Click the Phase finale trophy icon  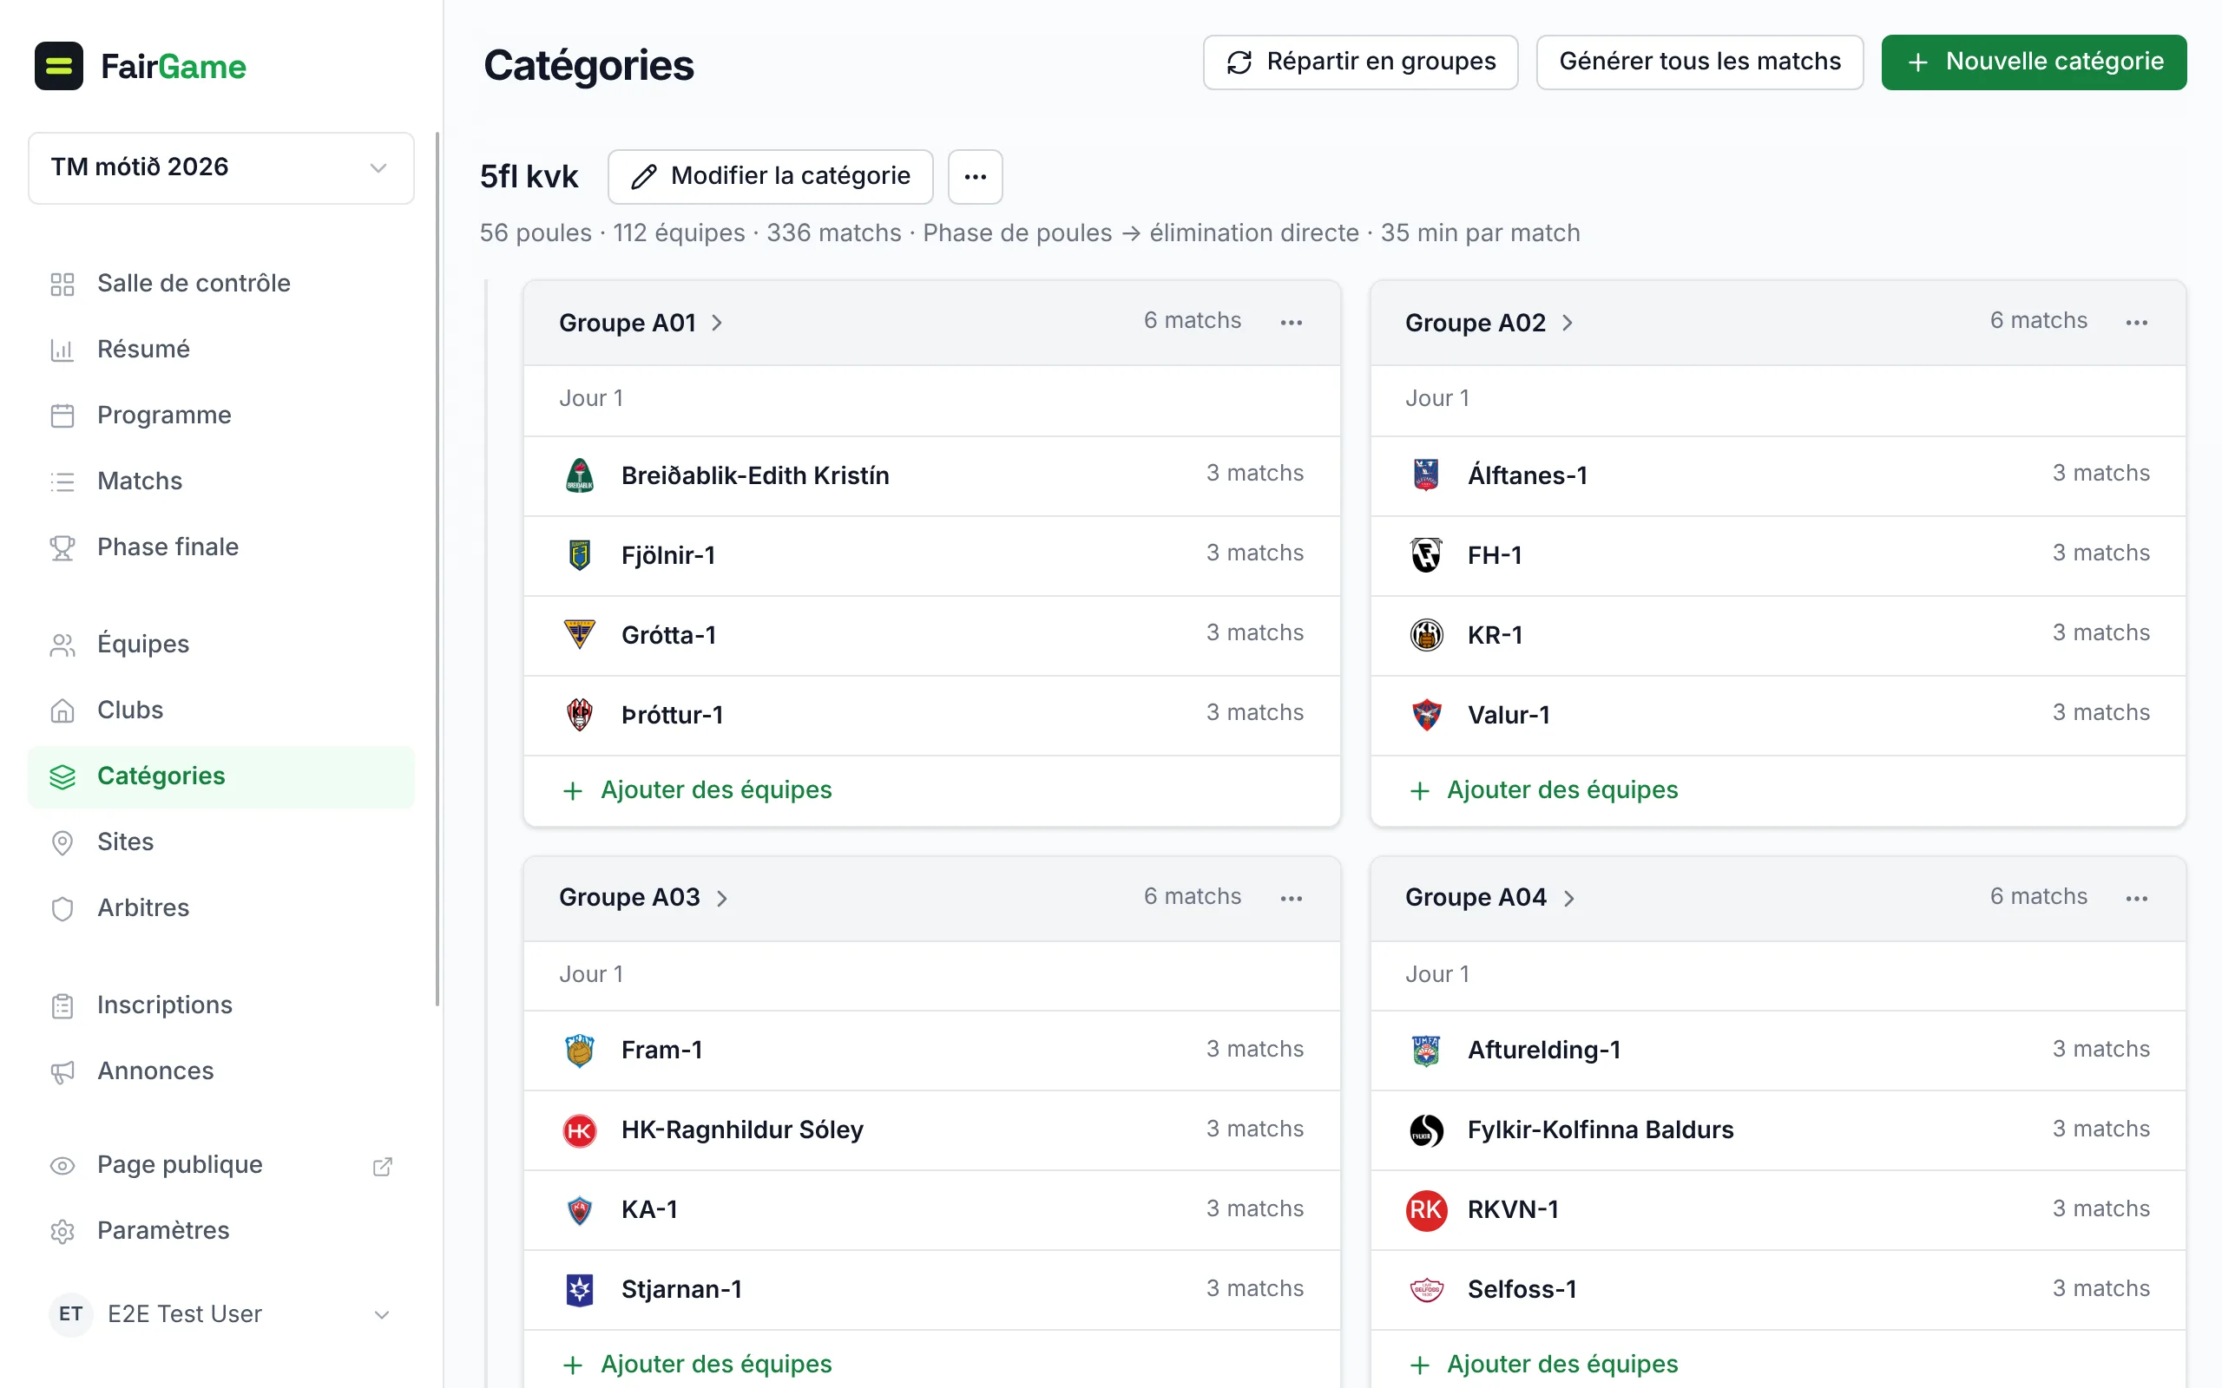pos(62,547)
